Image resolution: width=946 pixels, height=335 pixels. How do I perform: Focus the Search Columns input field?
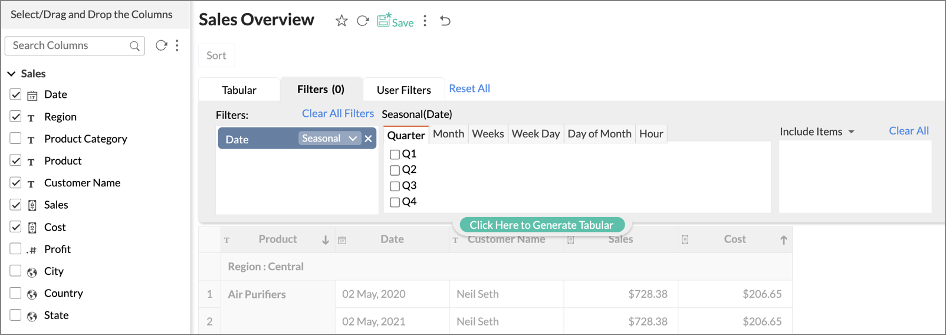(68, 45)
